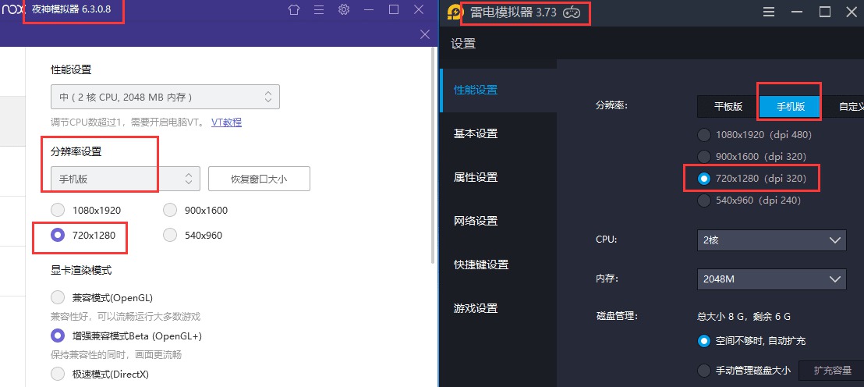The image size is (864, 387).
Task: Open Nox hamburger menu icon
Action: pos(318,10)
